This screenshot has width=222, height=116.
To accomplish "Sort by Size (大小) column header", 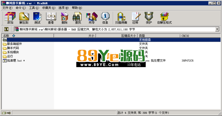I will coord(75,36).
